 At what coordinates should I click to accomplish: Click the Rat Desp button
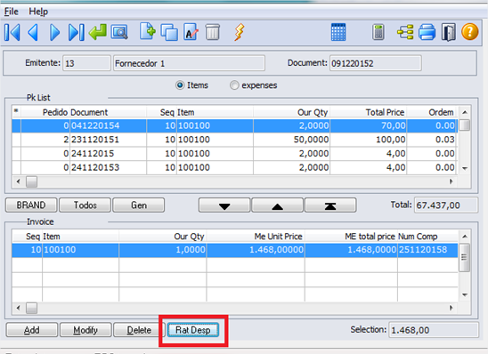click(x=193, y=330)
